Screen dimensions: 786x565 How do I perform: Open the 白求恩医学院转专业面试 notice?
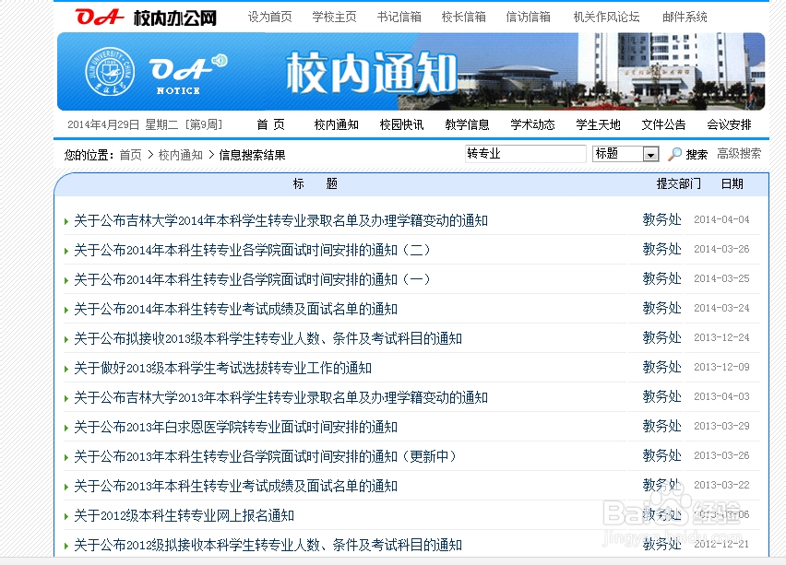point(235,427)
